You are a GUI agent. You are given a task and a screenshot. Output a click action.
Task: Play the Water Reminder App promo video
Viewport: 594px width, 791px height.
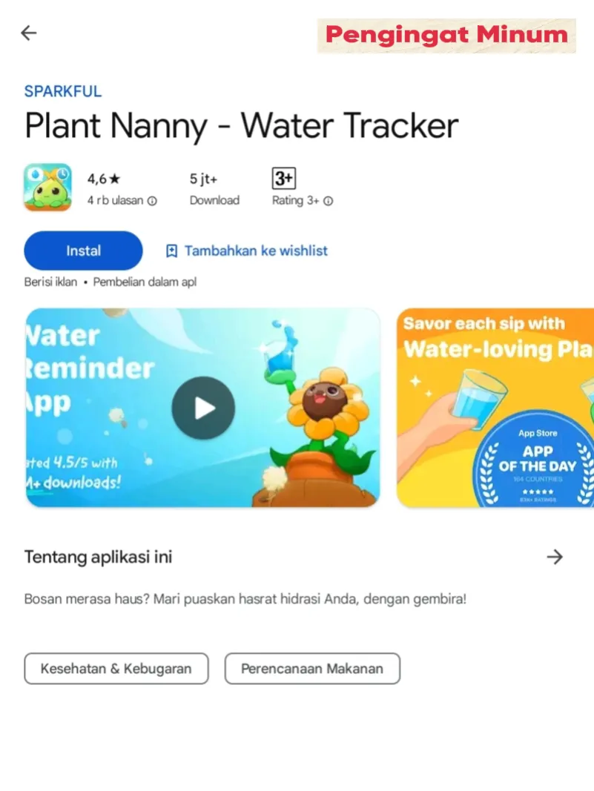click(x=203, y=408)
